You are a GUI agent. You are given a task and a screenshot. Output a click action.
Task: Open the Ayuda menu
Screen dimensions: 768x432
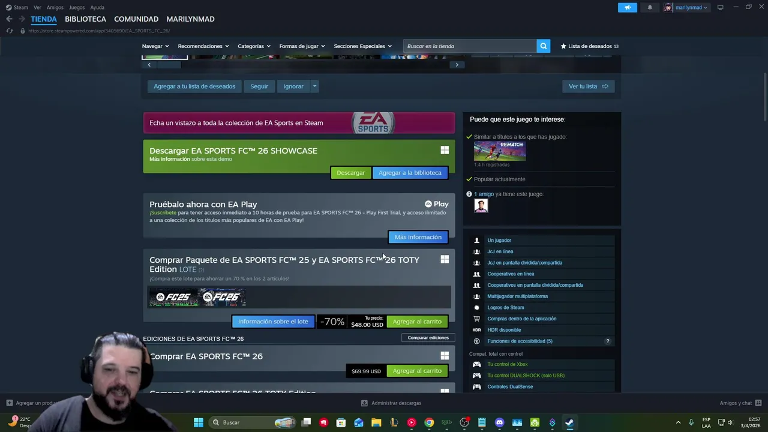[x=97, y=7]
